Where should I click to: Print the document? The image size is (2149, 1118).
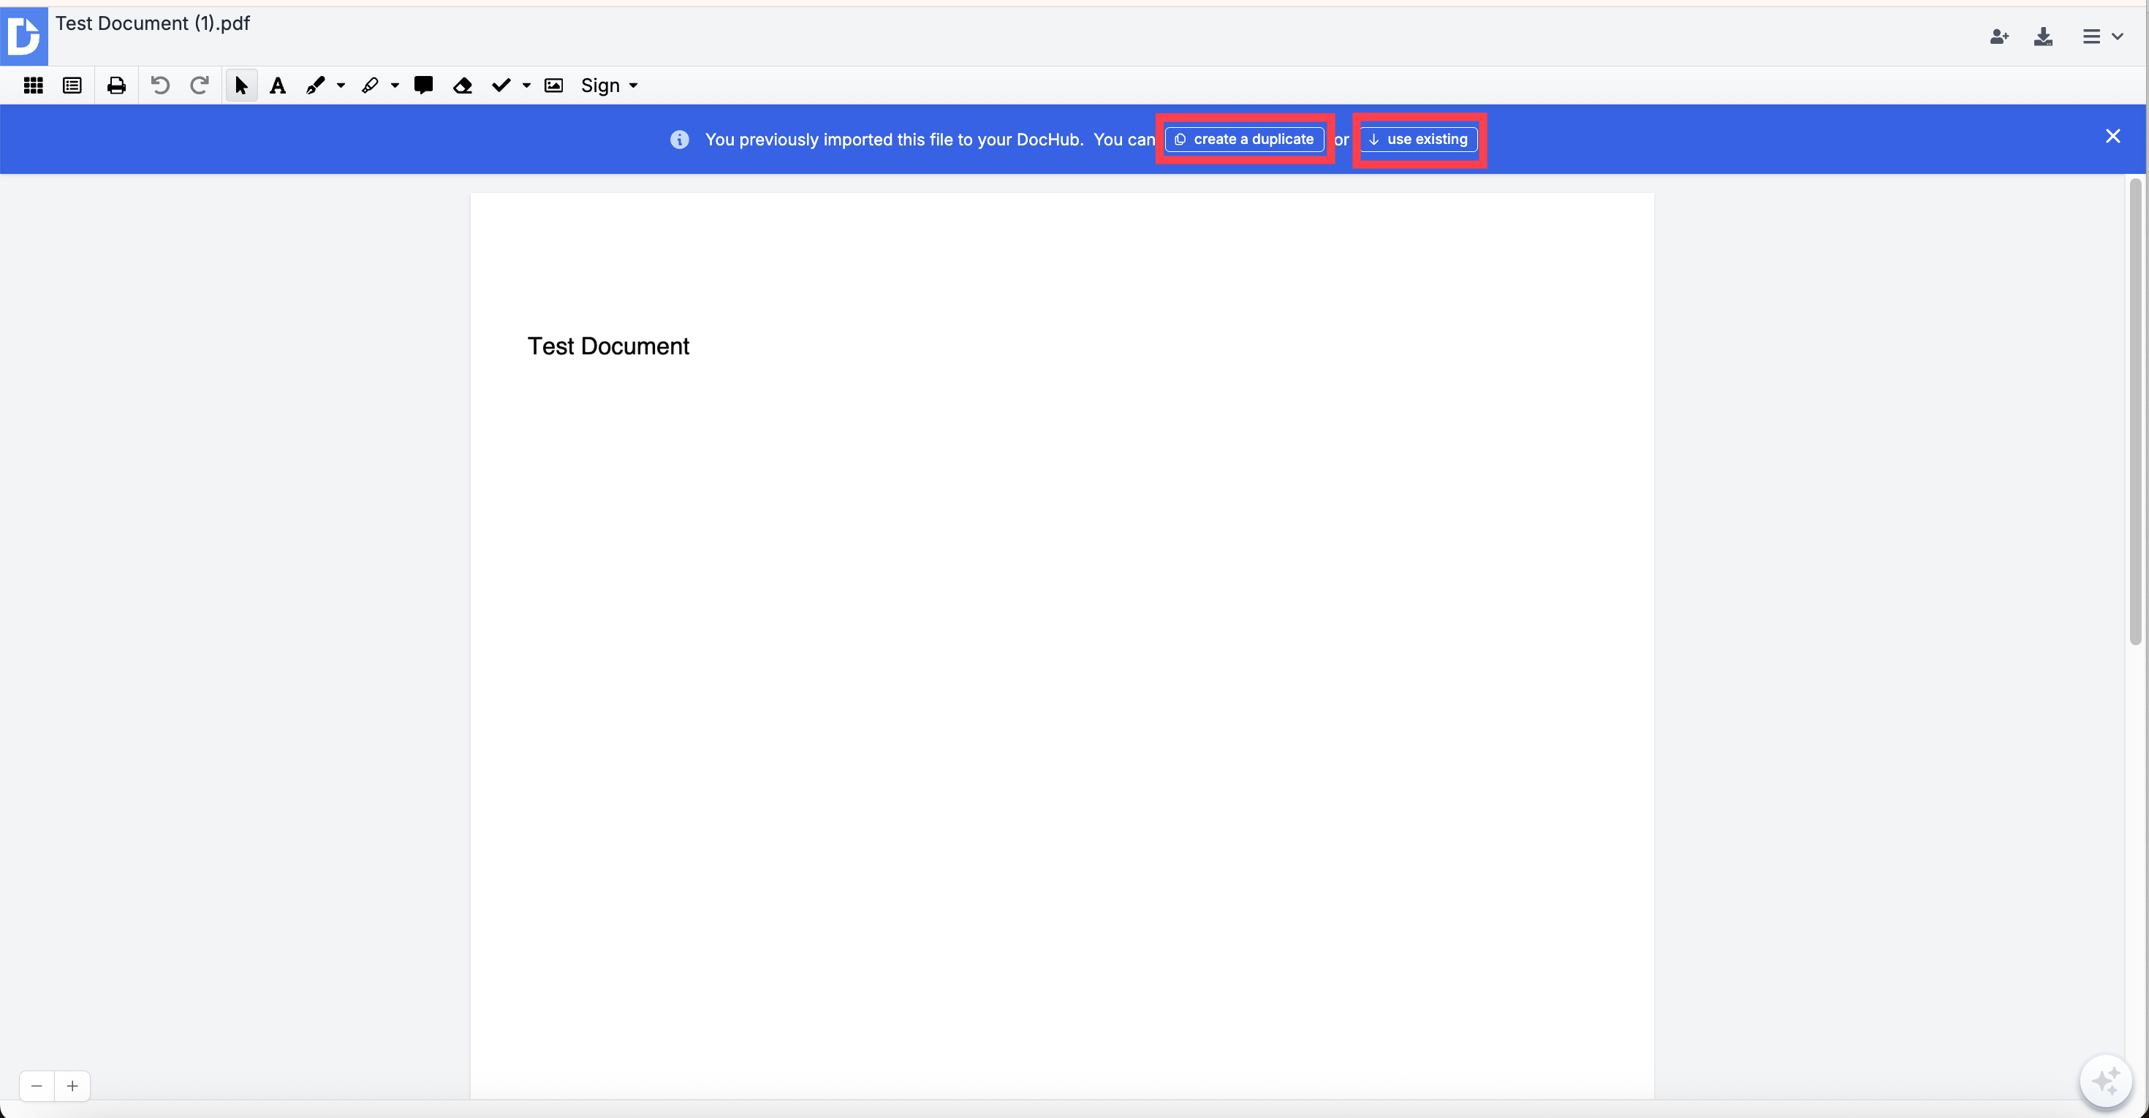pyautogui.click(x=117, y=85)
